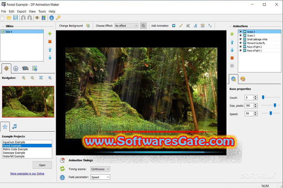Open help with blue question mark icon
283x188 pixels.
[62, 177]
